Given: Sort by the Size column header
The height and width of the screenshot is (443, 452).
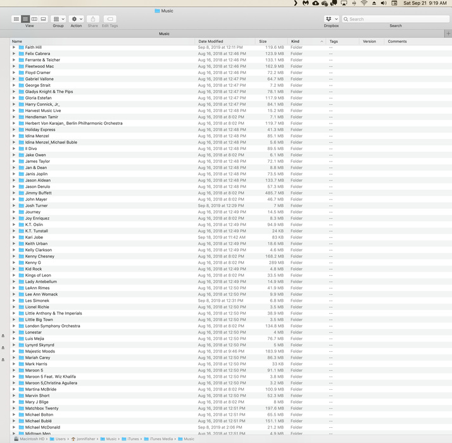Looking at the screenshot, I should (x=271, y=42).
